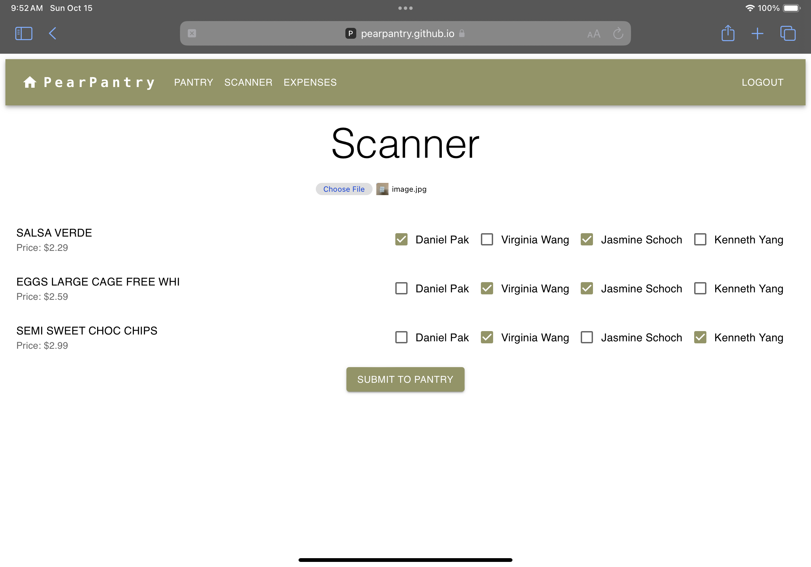The image size is (811, 567).
Task: Reload the page with refresh icon
Action: tap(618, 34)
